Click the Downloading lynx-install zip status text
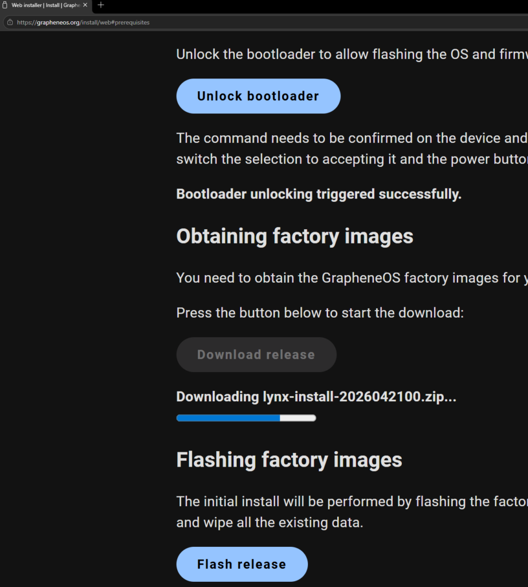 click(x=316, y=397)
